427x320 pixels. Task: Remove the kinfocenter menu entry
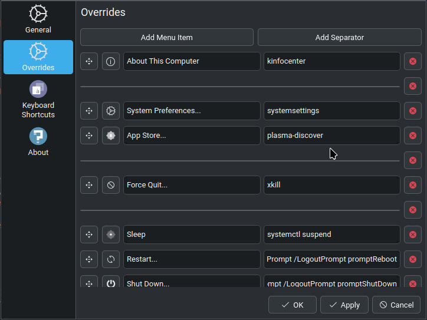pos(413,61)
